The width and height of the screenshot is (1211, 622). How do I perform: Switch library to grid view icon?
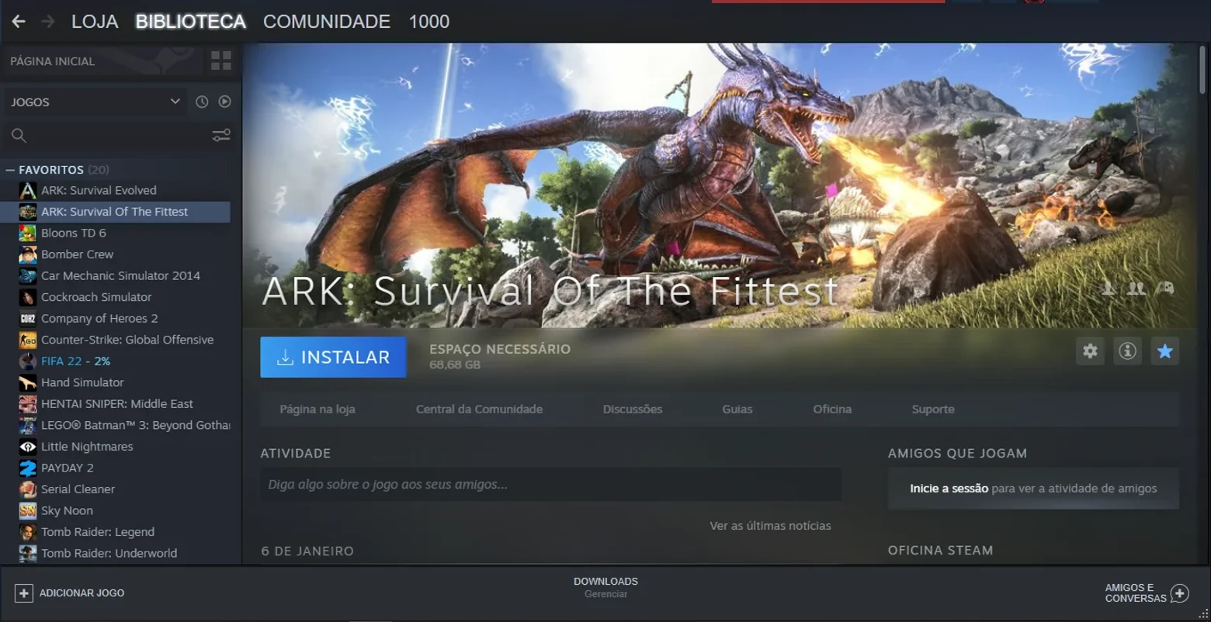click(221, 60)
